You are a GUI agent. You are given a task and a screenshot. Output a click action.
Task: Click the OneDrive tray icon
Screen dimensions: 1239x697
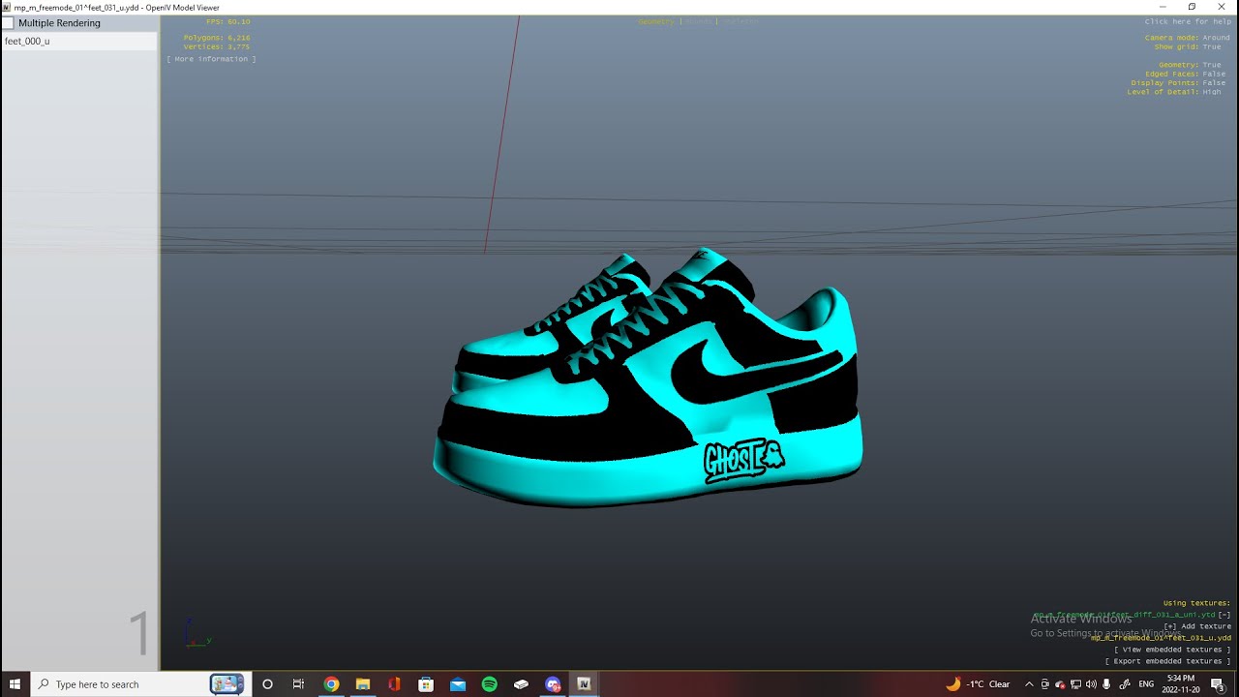coord(1060,684)
